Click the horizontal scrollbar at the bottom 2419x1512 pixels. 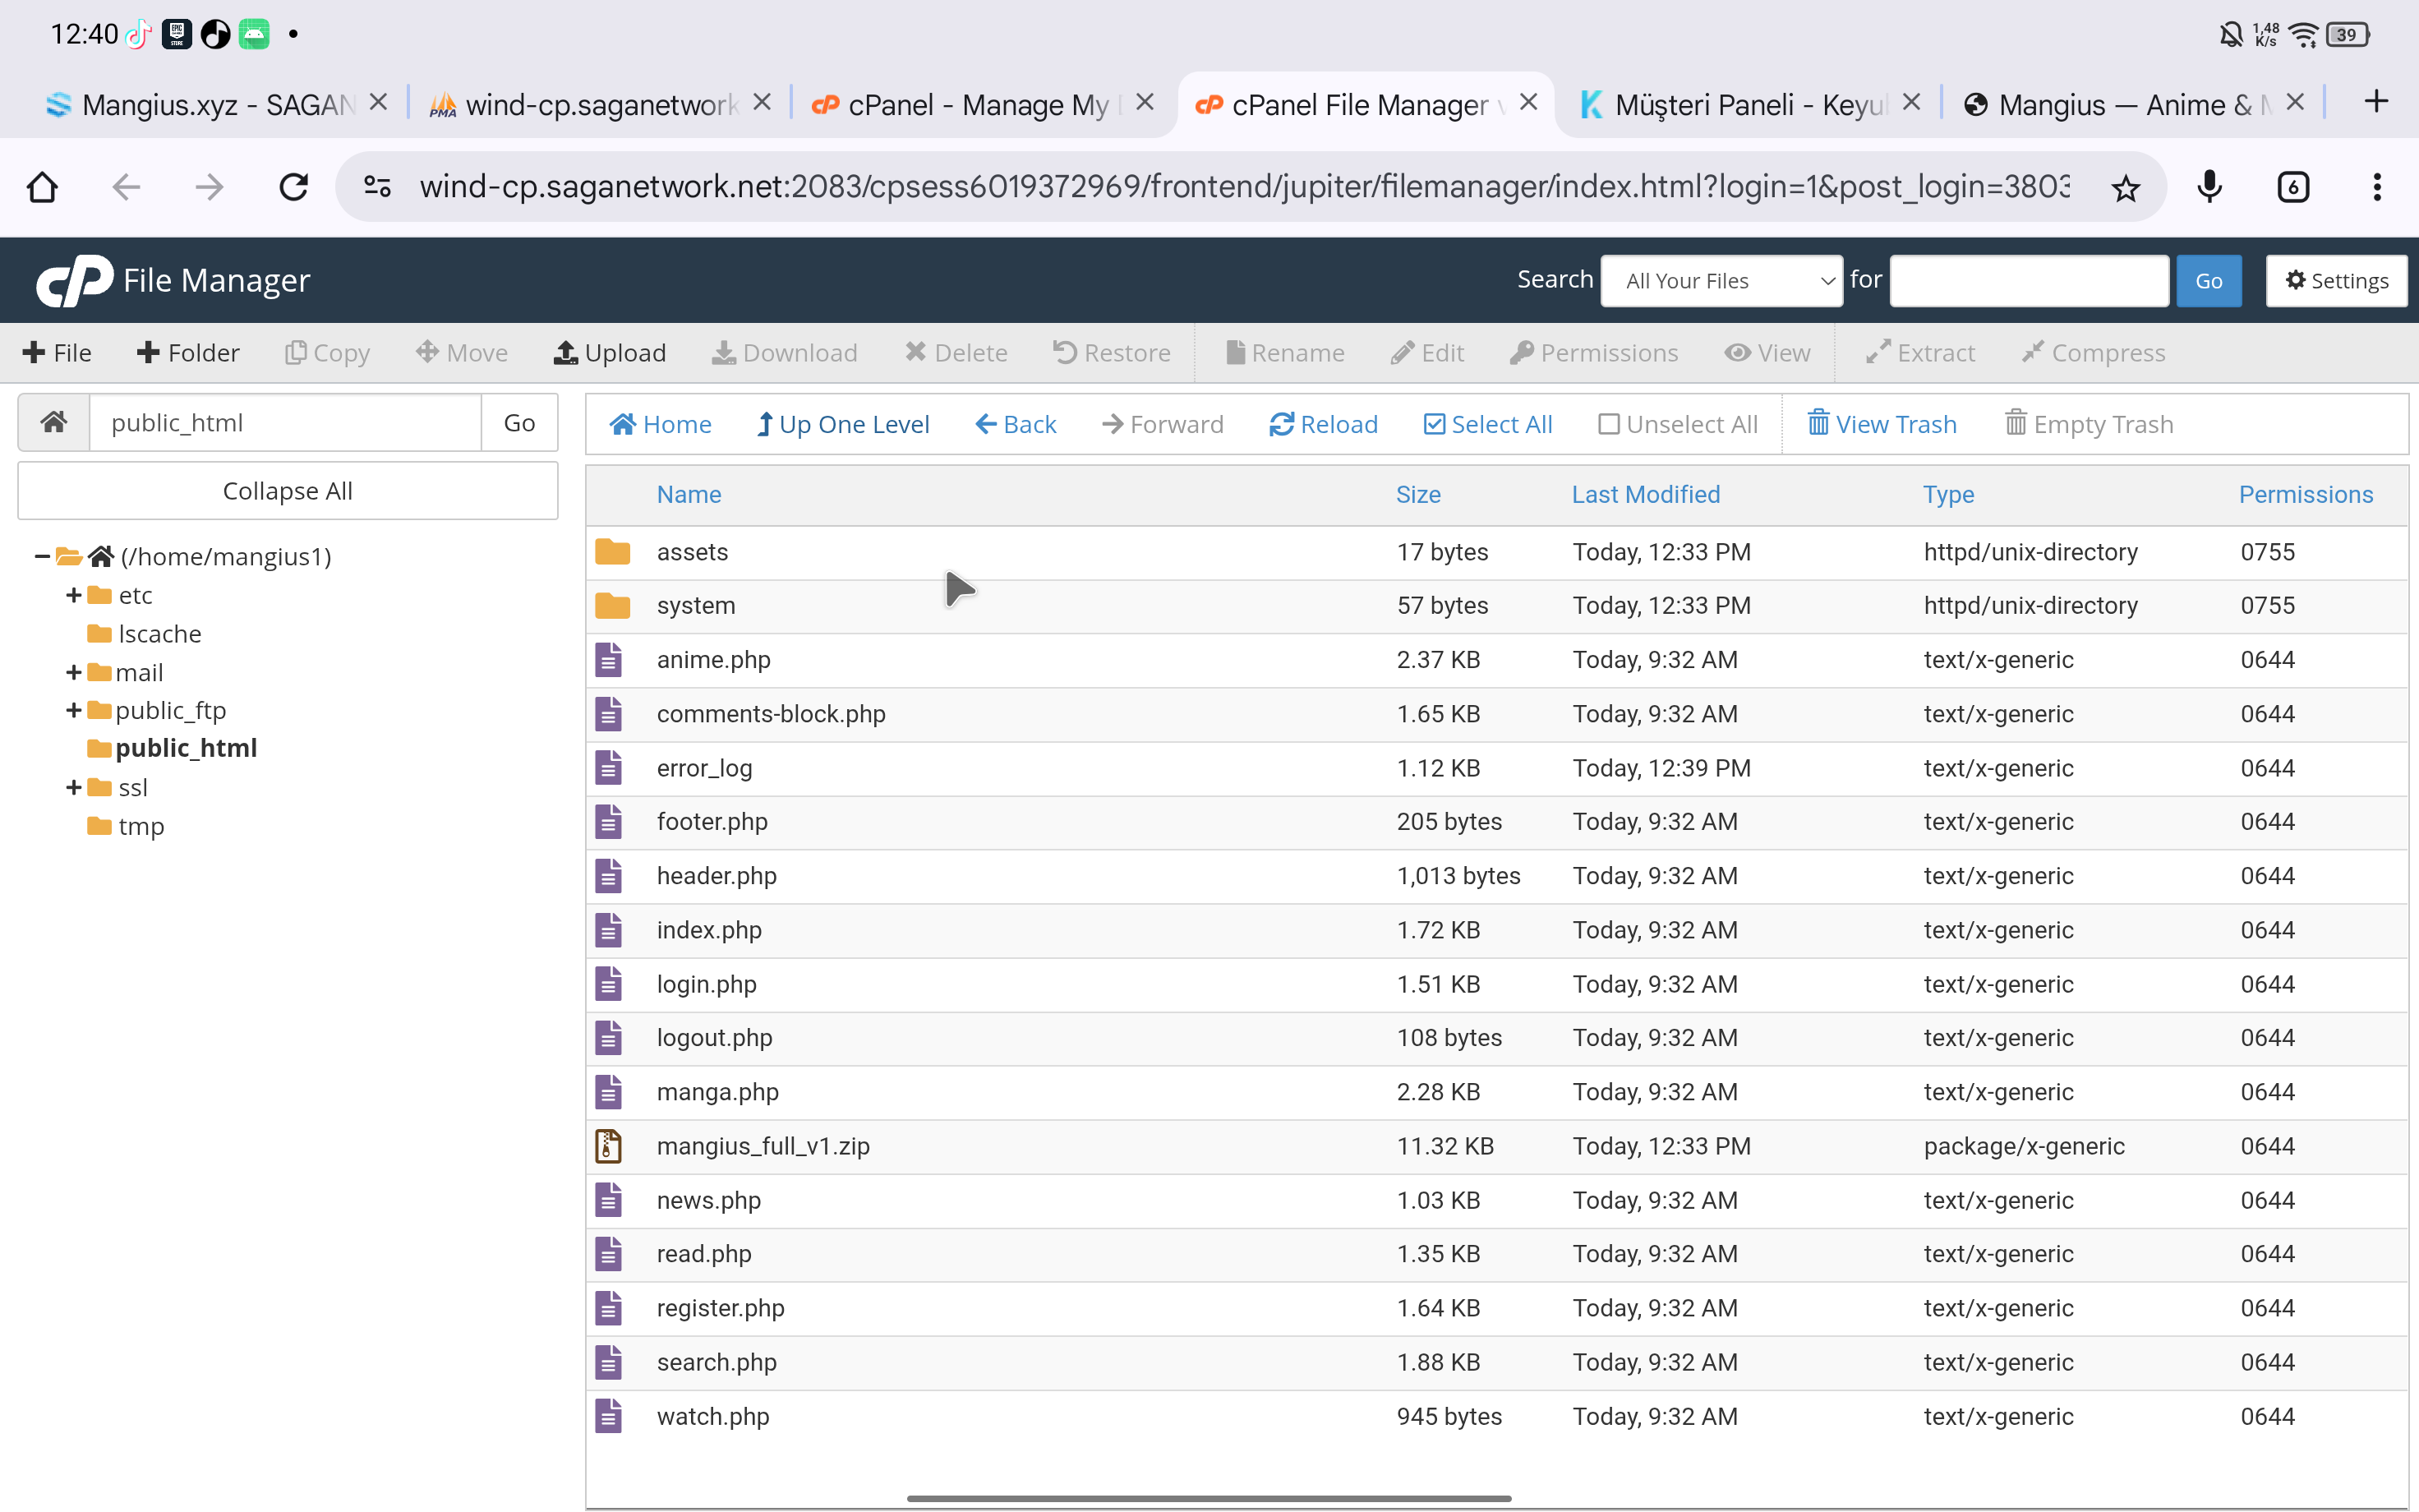pos(1208,1498)
